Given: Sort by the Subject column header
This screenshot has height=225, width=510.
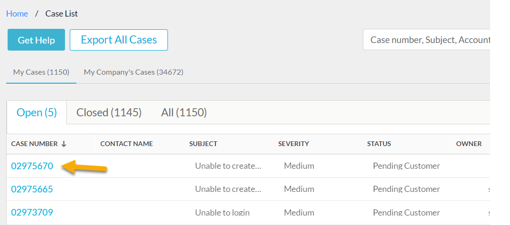Looking at the screenshot, I should (x=203, y=144).
